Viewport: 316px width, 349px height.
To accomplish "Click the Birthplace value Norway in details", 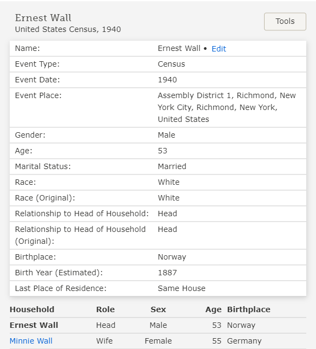I will pos(172,257).
